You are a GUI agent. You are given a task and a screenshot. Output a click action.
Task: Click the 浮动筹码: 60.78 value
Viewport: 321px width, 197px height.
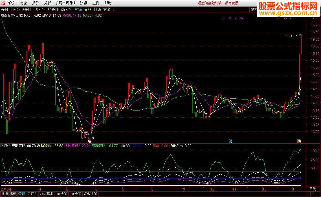pyautogui.click(x=24, y=146)
